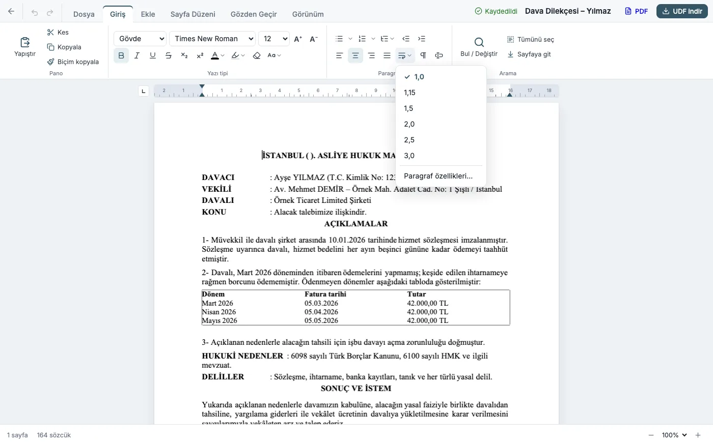Click the text-field icon beside the pilcrow

[x=439, y=55]
